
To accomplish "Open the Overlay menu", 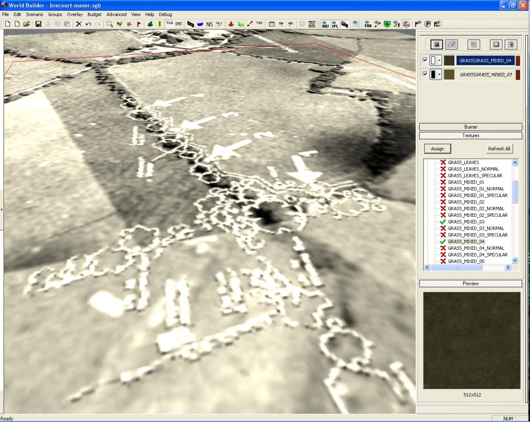I will click(x=75, y=14).
